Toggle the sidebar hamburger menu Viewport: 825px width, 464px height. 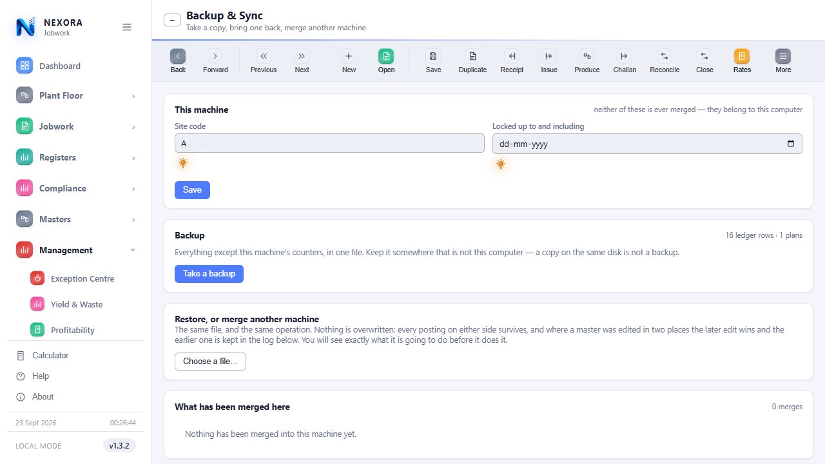127,27
